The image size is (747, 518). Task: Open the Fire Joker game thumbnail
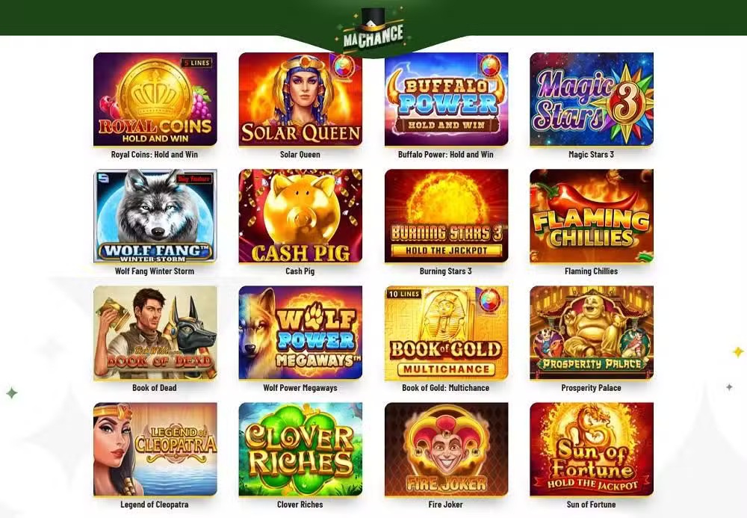tap(447, 449)
